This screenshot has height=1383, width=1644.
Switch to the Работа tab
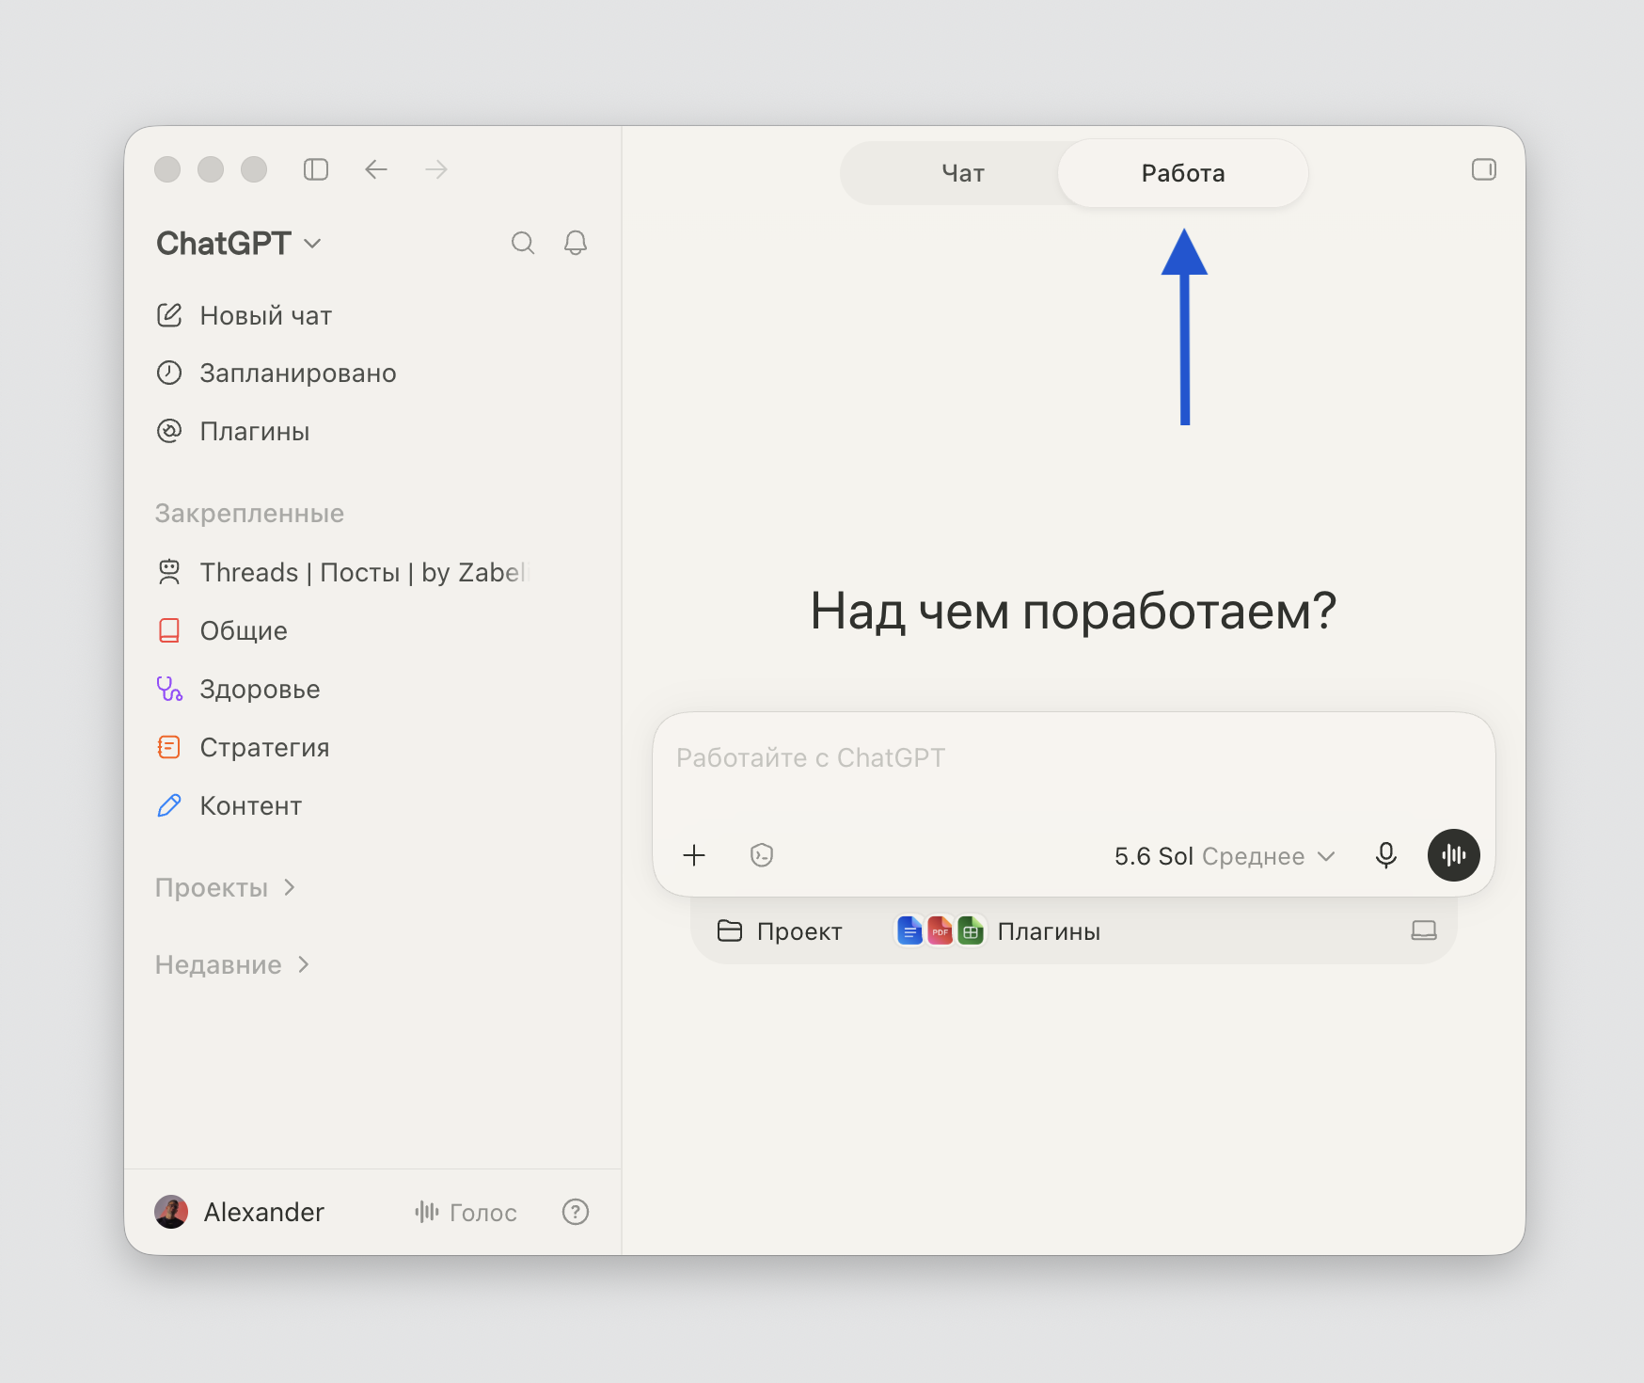pos(1183,173)
